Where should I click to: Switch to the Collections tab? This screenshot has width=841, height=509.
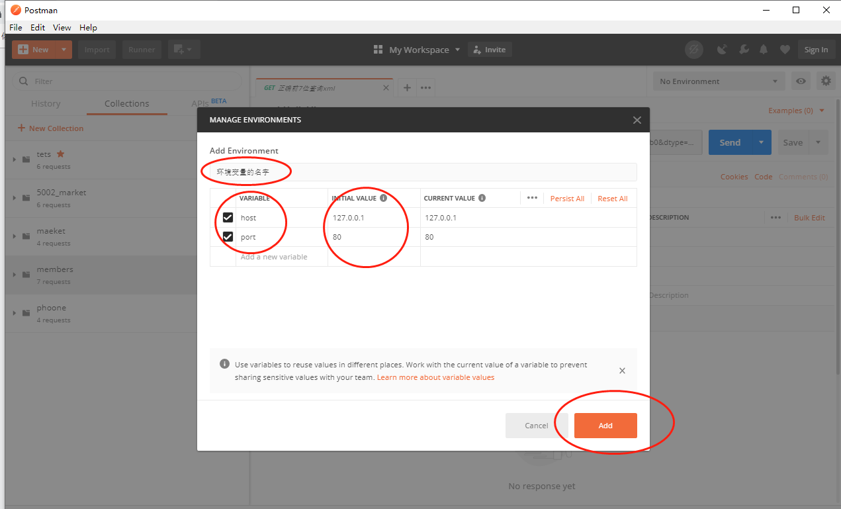point(127,104)
